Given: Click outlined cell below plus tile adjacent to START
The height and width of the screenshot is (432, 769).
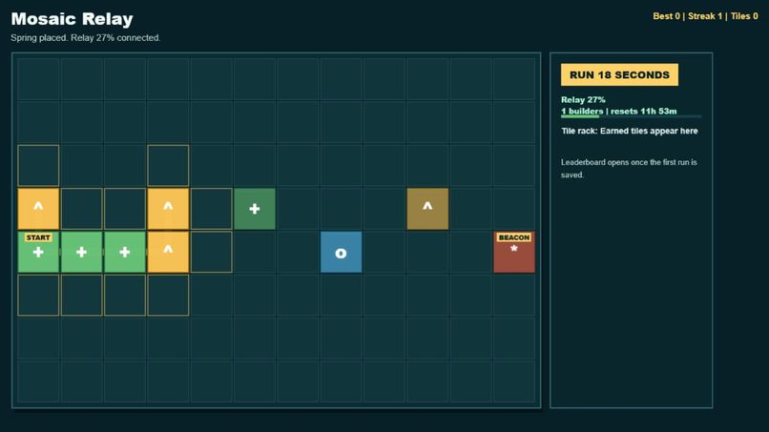Looking at the screenshot, I should pos(81,296).
